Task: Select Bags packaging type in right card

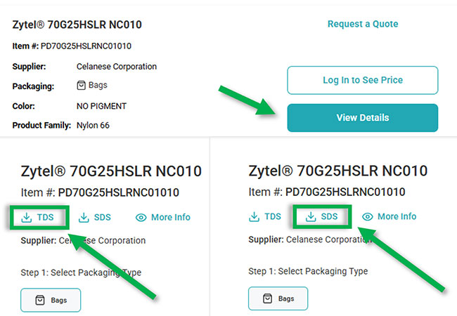Action: pos(278,298)
